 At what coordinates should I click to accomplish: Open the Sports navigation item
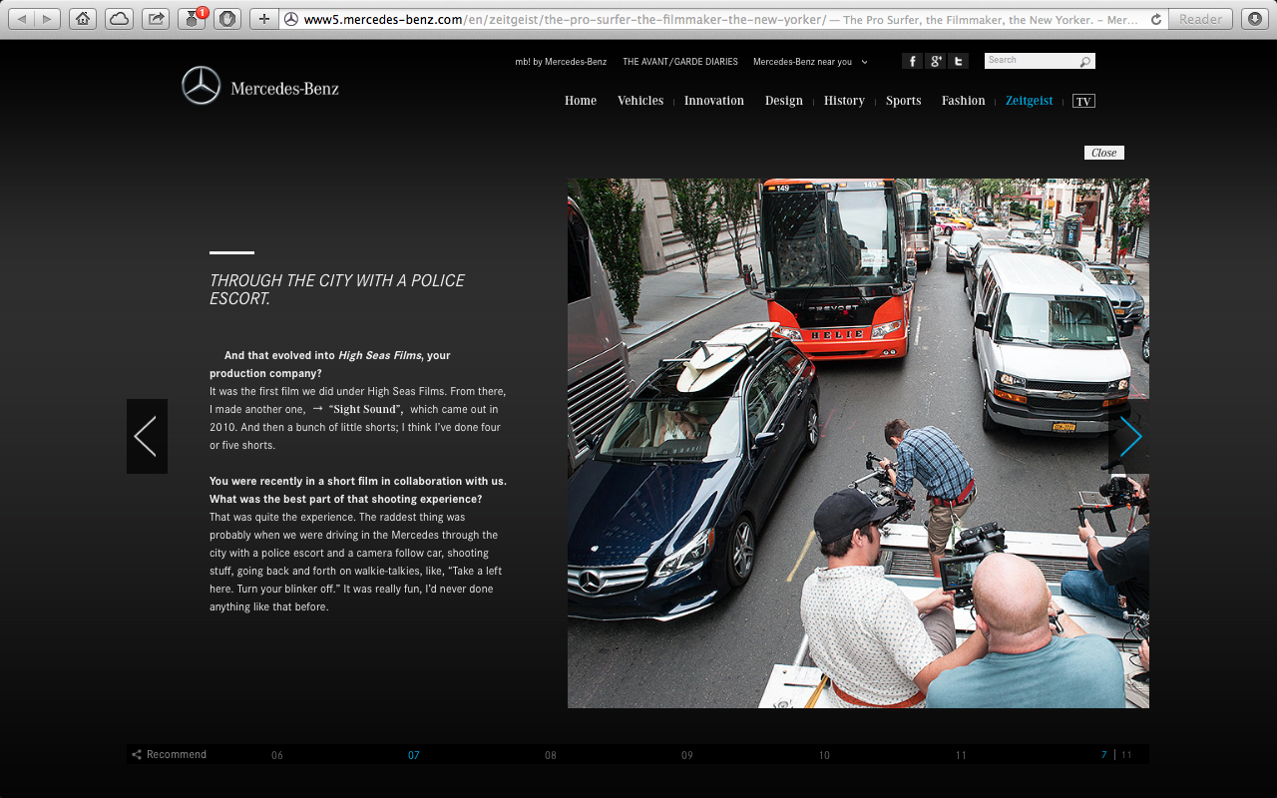[x=904, y=101]
